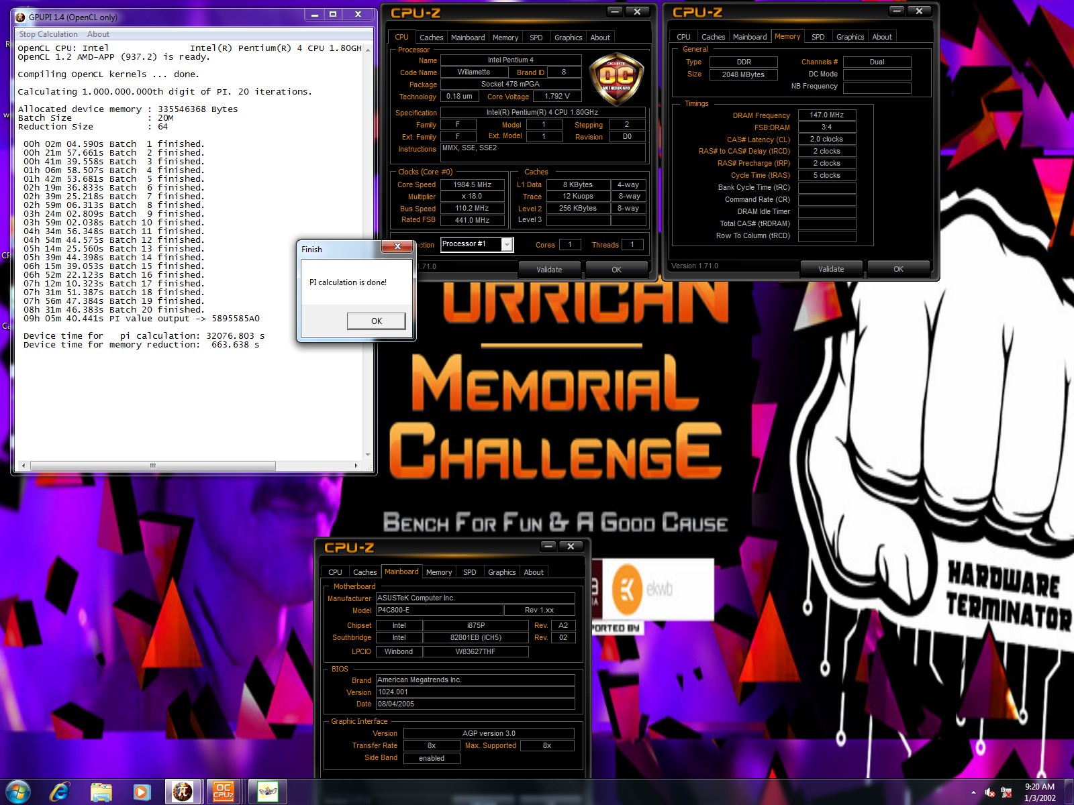Switch to CPU tab in Memory window
Image resolution: width=1074 pixels, height=805 pixels.
683,37
